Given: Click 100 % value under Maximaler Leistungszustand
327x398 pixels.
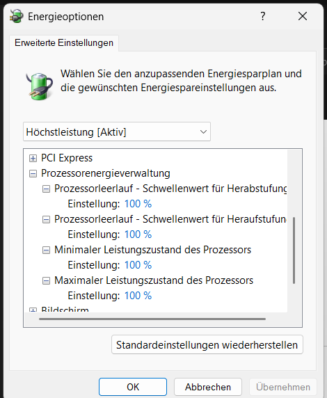Looking at the screenshot, I should point(138,296).
